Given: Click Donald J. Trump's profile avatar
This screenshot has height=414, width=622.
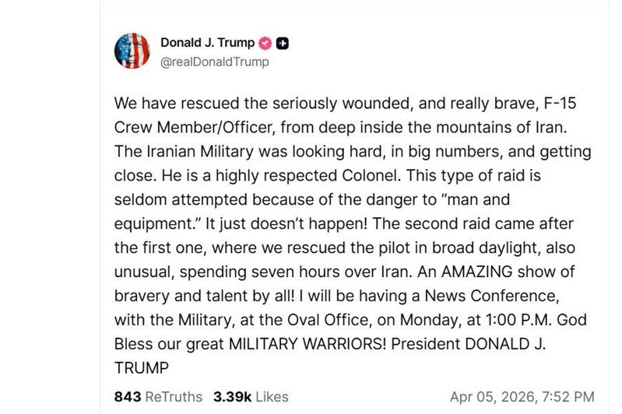Looking at the screenshot, I should [132, 51].
